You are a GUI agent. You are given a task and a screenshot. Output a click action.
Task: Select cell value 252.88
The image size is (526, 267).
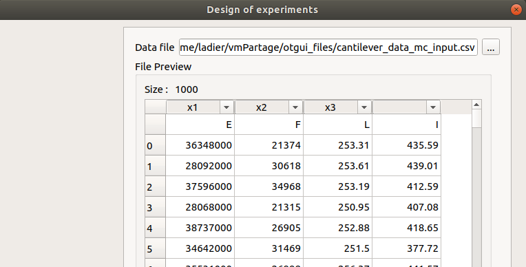coord(338,228)
